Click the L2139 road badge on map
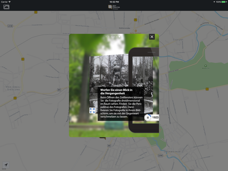The image size is (228, 171). point(10,26)
